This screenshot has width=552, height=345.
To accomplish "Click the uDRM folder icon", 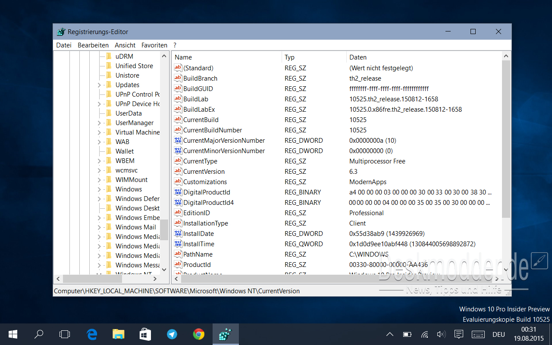I will tap(109, 56).
